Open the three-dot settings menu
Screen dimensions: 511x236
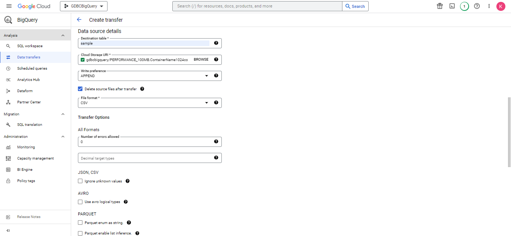489,6
